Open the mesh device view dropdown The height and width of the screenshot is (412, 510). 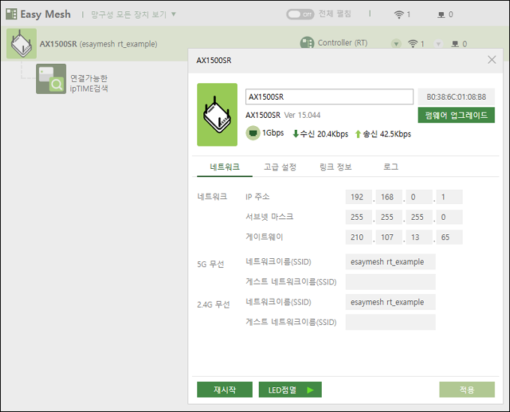(133, 14)
